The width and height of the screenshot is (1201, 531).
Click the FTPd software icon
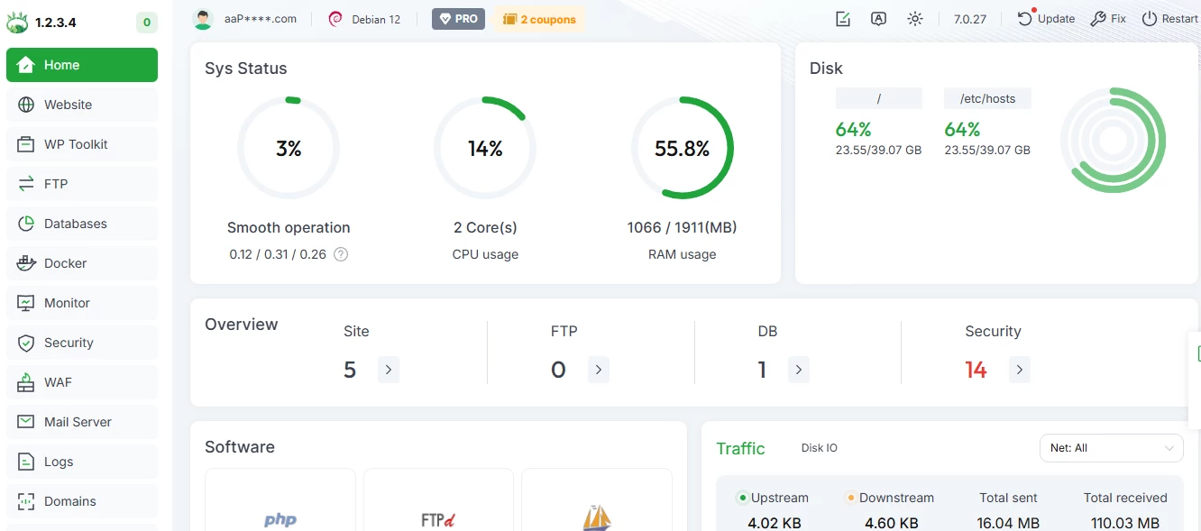tap(438, 519)
